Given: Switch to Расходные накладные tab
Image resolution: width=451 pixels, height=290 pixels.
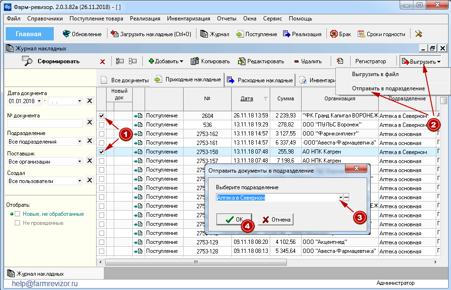Looking at the screenshot, I should coord(260,80).
